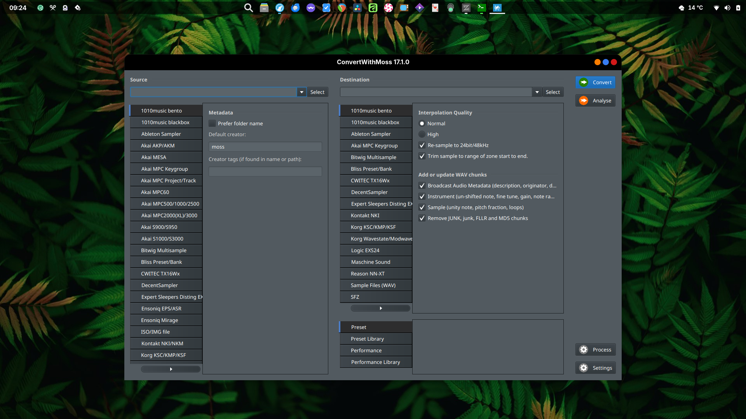Open the purple wave messenger dock icon
The height and width of the screenshot is (419, 746).
click(311, 8)
